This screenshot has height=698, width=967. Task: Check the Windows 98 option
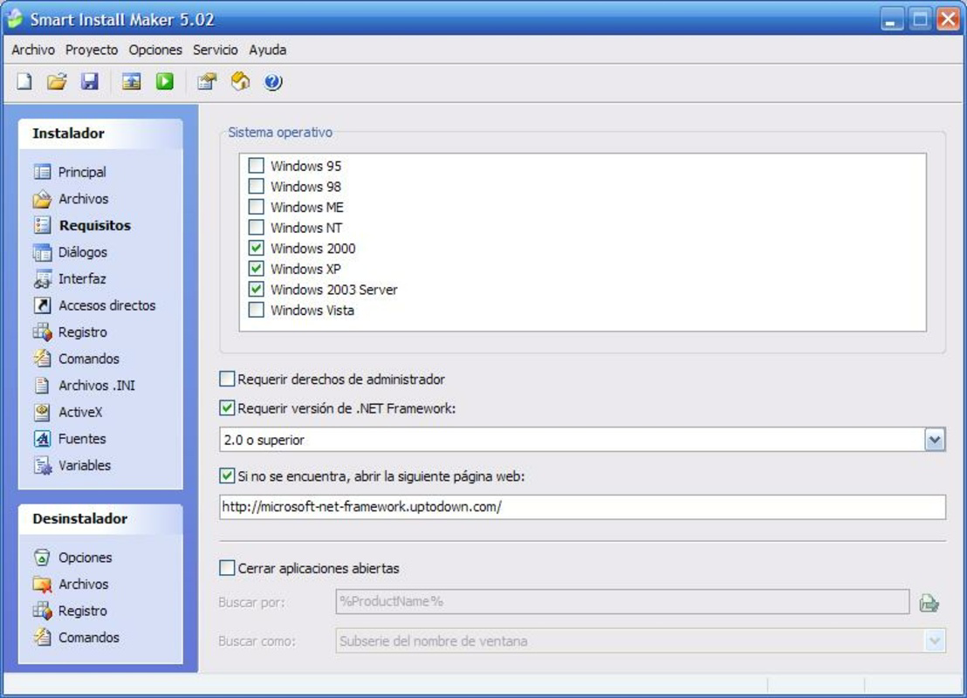point(256,186)
